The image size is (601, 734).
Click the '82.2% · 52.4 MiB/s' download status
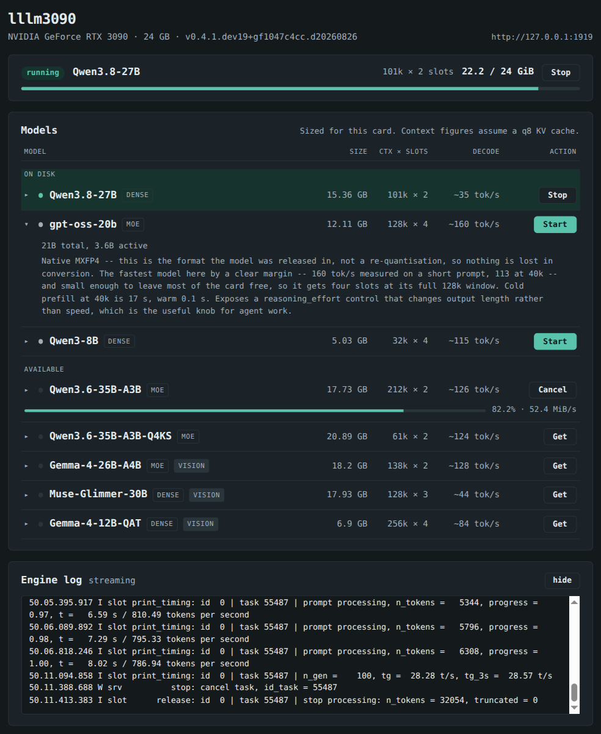[534, 409]
